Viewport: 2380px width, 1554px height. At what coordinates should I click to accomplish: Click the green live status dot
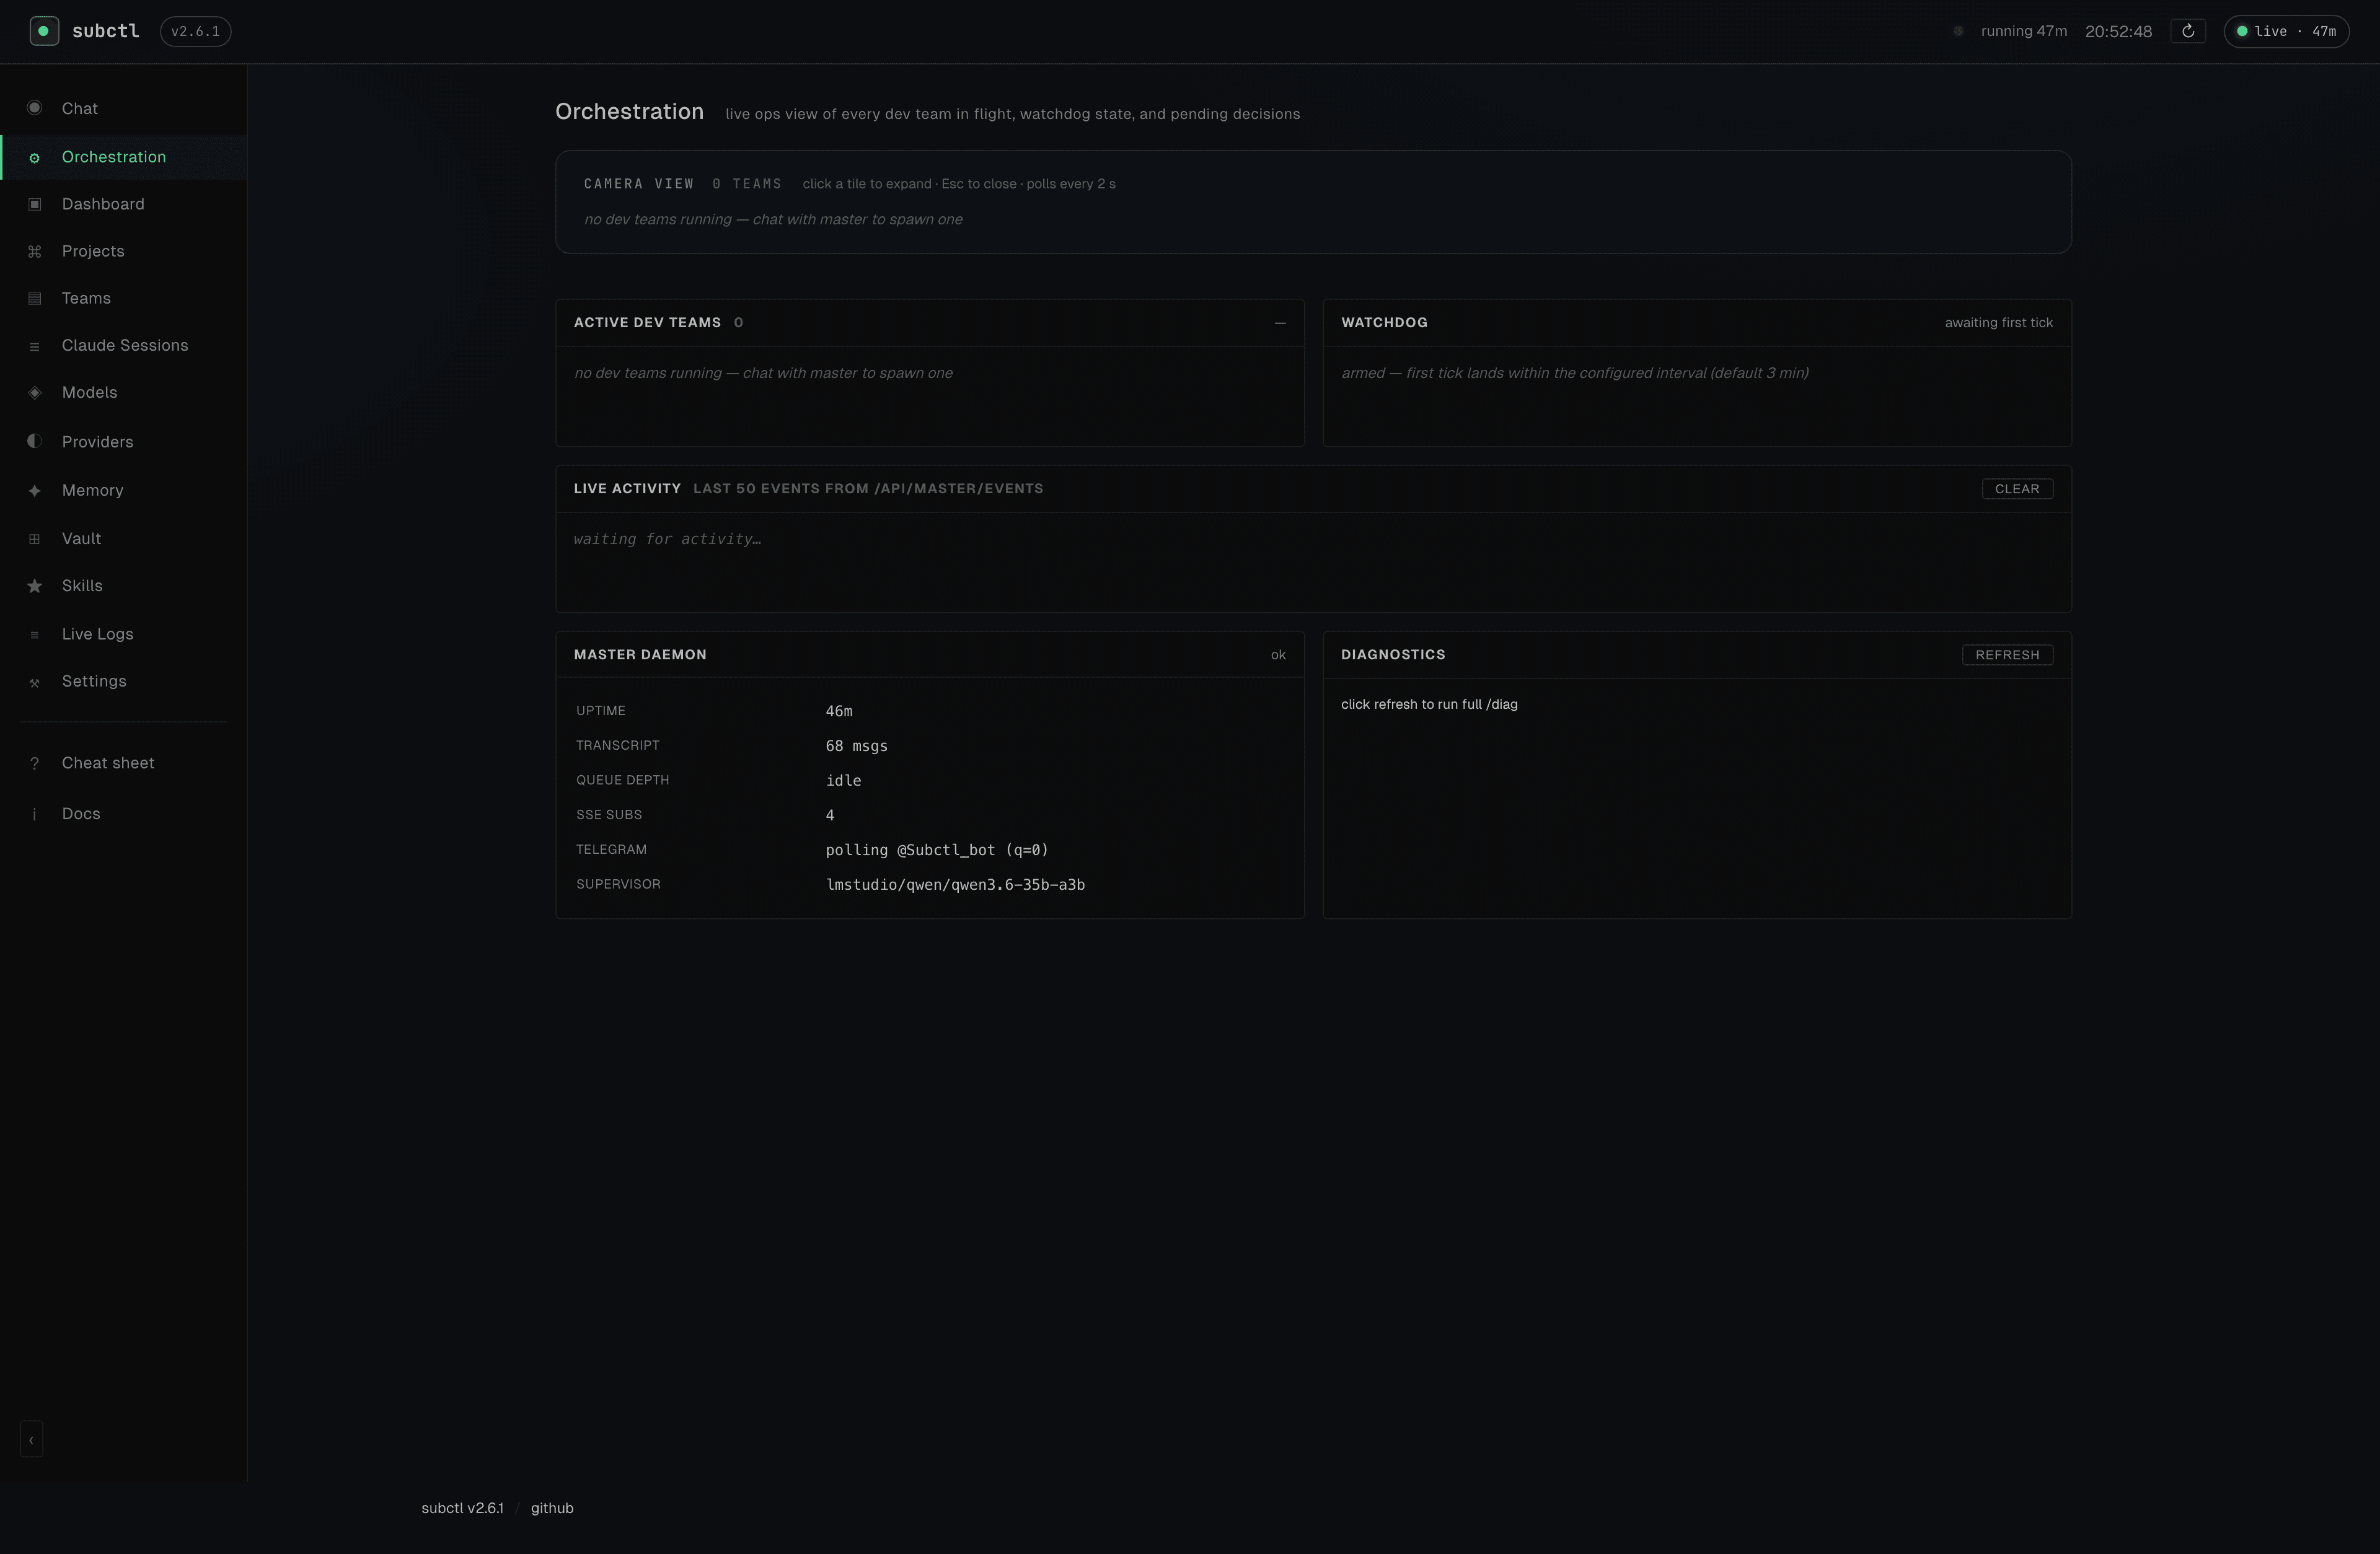(x=2242, y=31)
